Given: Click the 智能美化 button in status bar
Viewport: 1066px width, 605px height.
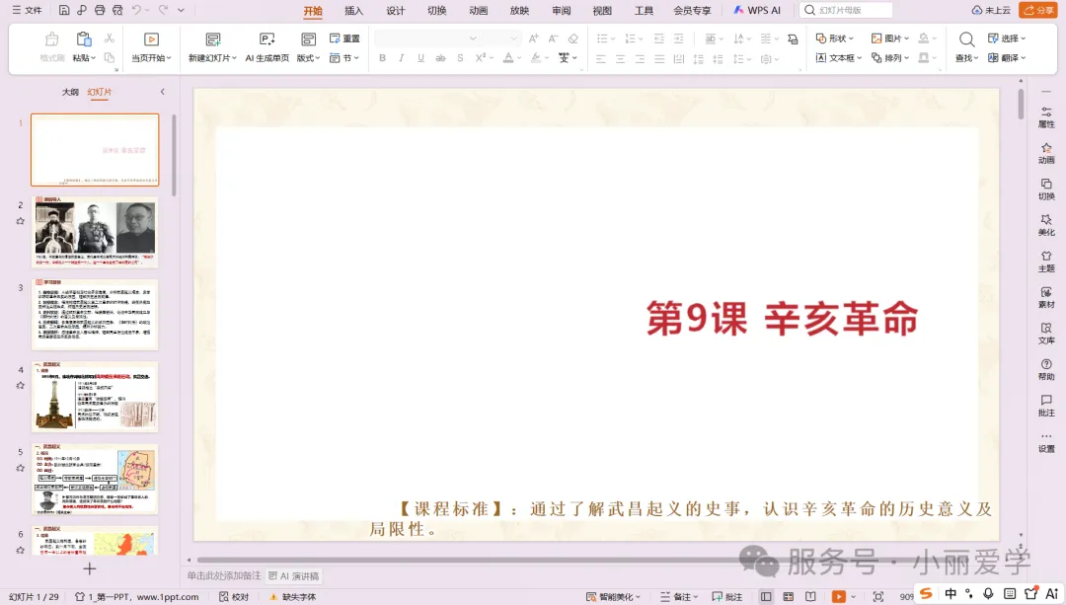Looking at the screenshot, I should click(613, 597).
